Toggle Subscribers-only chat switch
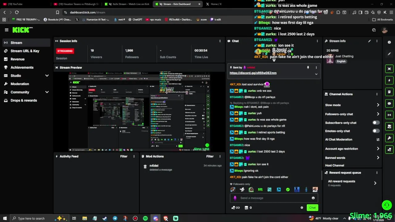 point(376,123)
